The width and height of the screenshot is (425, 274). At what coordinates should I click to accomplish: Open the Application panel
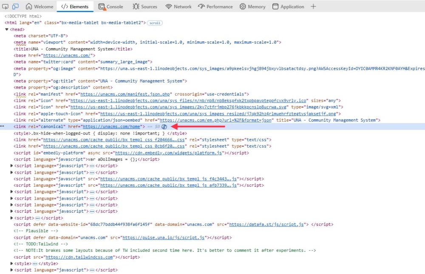coord(288,6)
